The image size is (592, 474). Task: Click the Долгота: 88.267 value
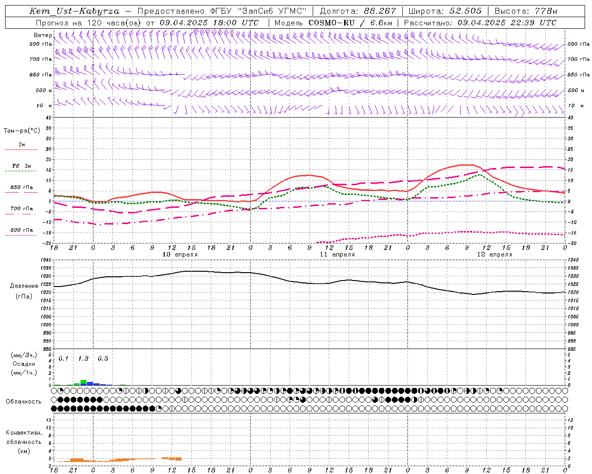coord(358,11)
